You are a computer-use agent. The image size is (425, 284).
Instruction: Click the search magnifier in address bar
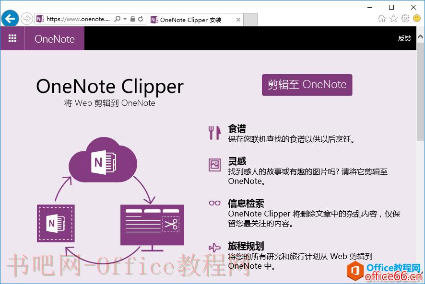point(118,19)
